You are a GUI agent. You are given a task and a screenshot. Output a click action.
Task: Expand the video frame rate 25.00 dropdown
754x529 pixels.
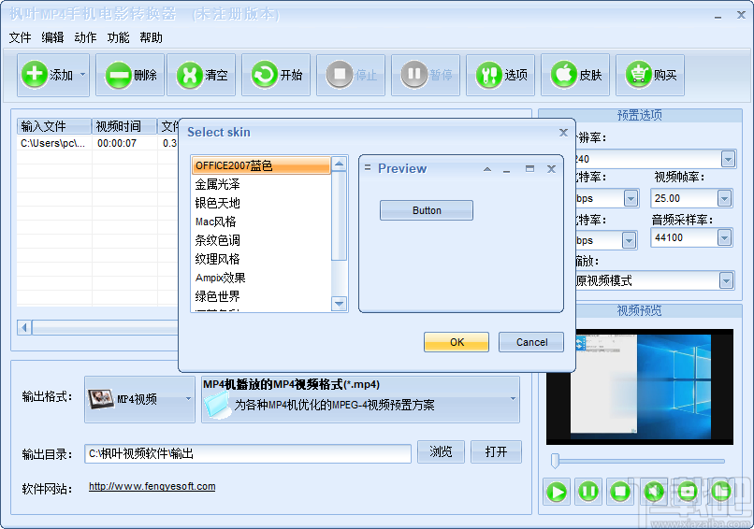pos(724,198)
